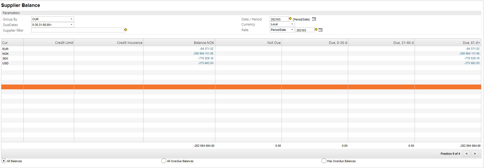Click the Credit Limit column header
Image resolution: width=484 pixels, height=168 pixels.
[x=64, y=43]
